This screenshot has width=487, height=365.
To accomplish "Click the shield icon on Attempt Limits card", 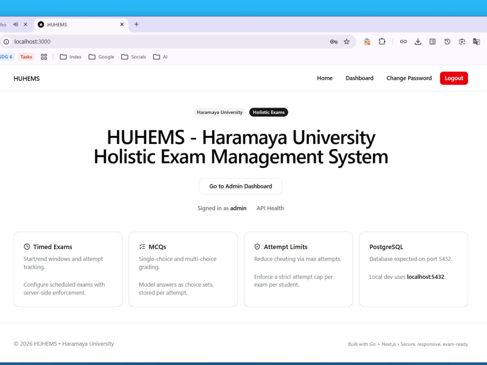I will pos(257,247).
